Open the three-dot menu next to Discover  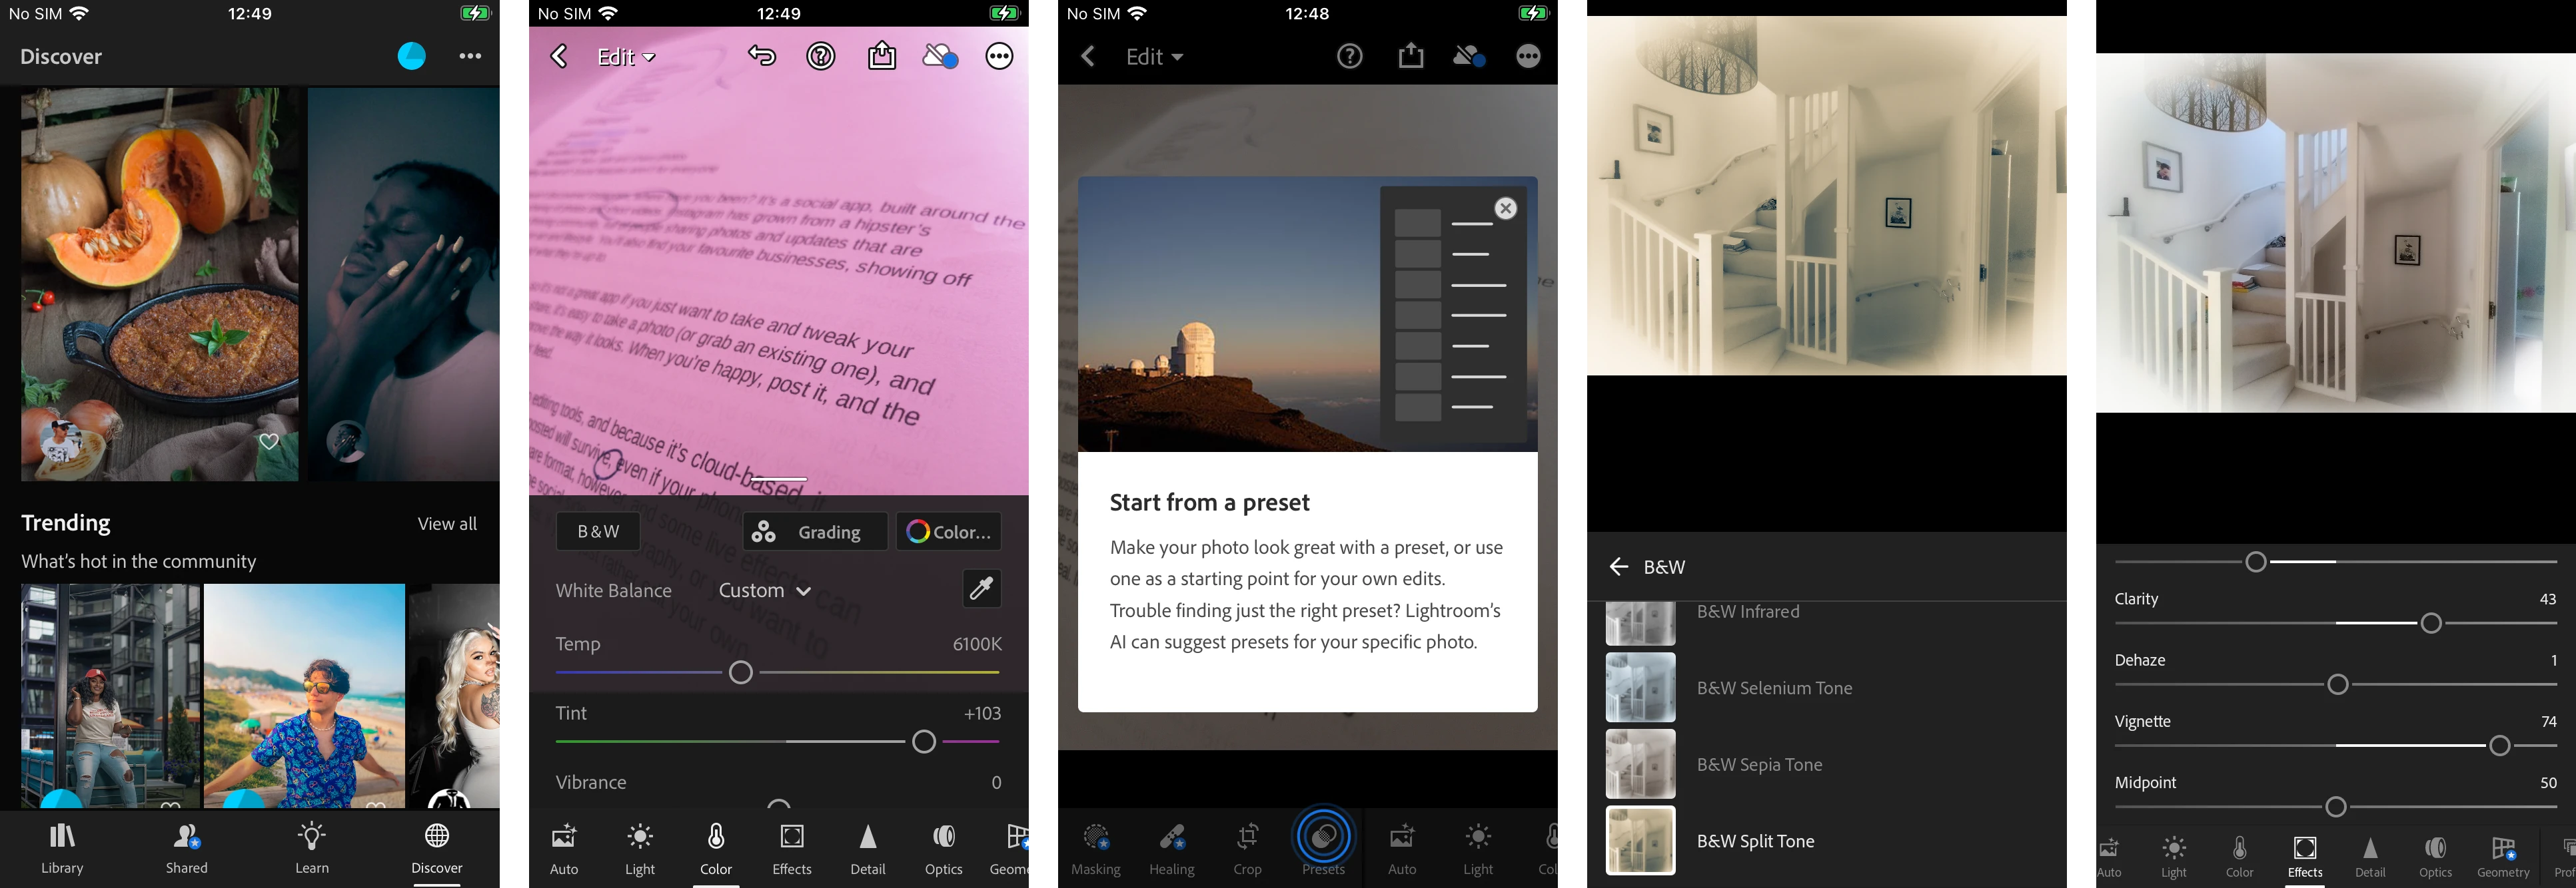click(x=470, y=56)
